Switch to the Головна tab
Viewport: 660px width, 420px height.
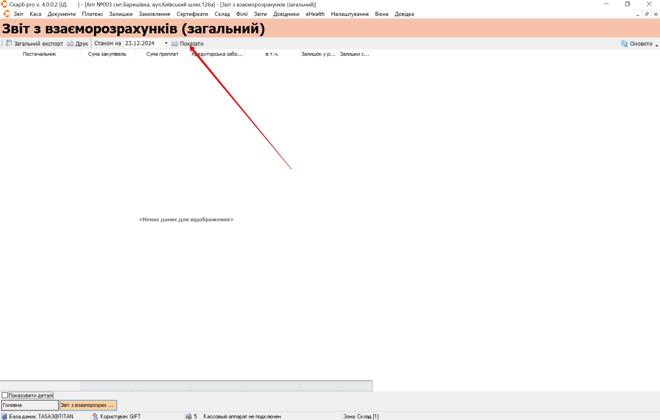tap(30, 405)
